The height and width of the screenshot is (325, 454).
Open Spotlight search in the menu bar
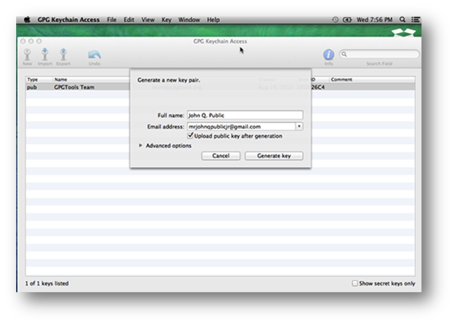(x=403, y=20)
